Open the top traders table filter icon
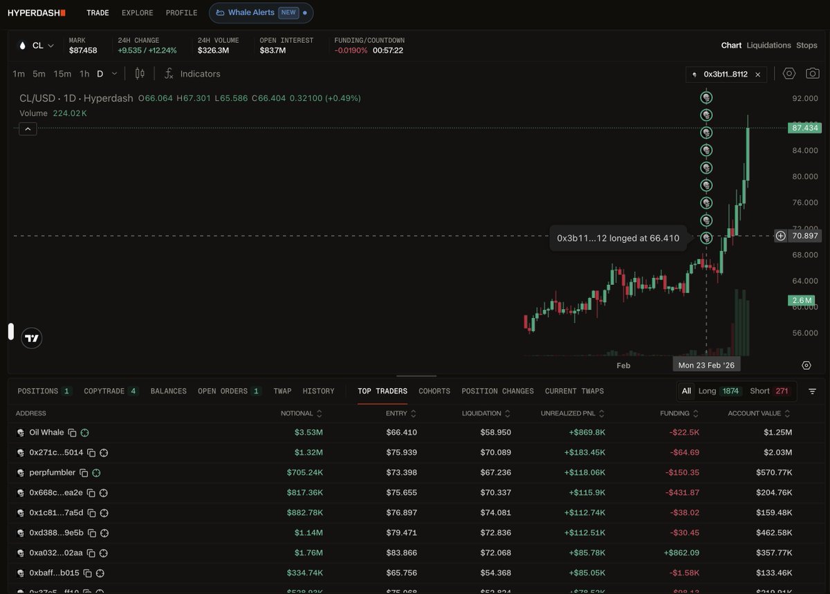This screenshot has height=594, width=830. (812, 391)
